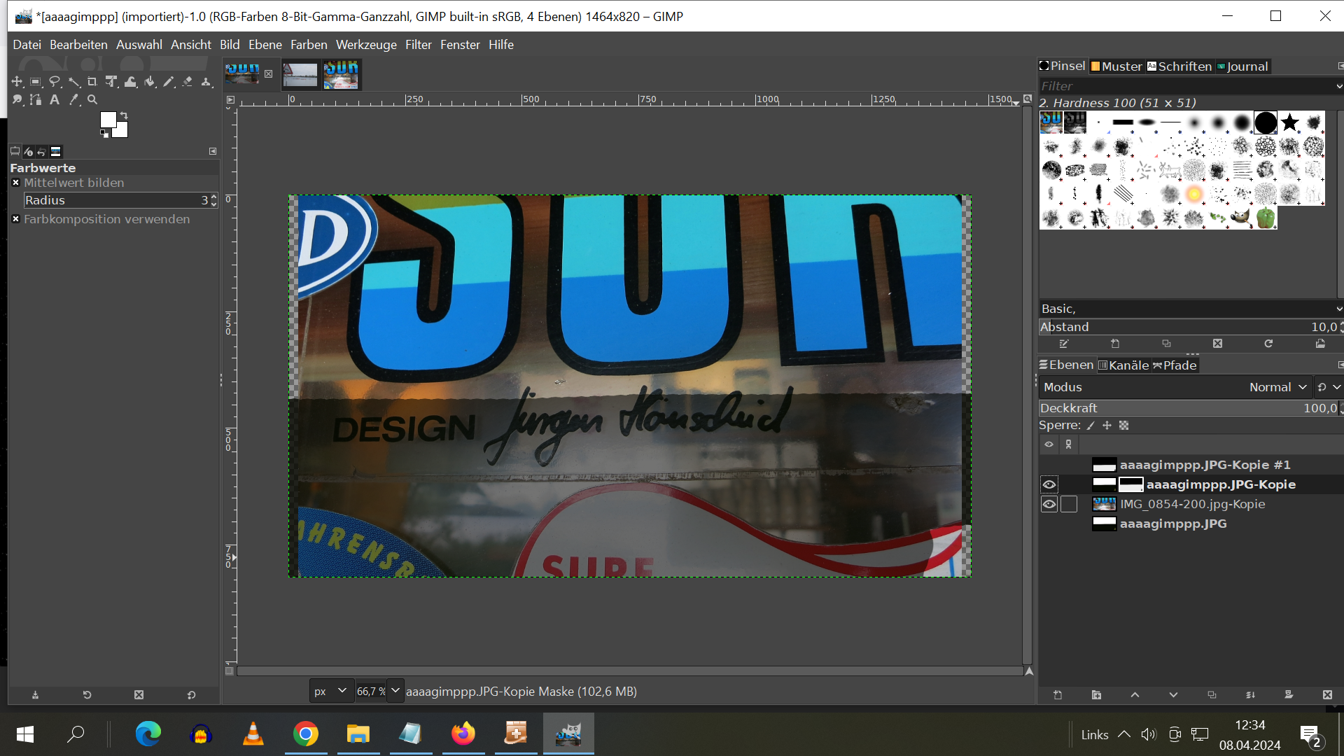The image size is (1344, 756).
Task: Switch to the Schriften tab
Action: point(1179,66)
